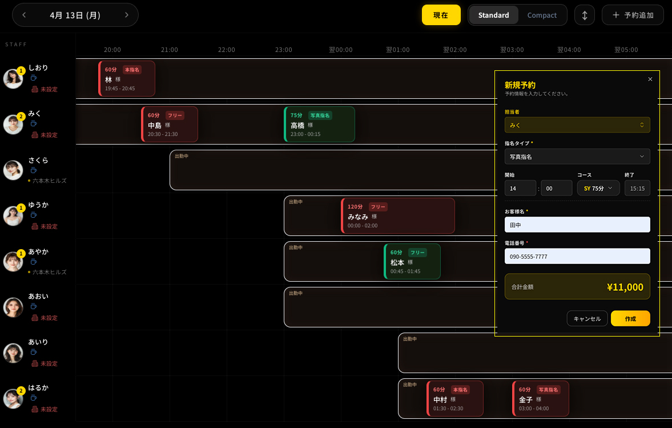Open 高橋's 75分 reservation card
The height and width of the screenshot is (428, 672).
click(319, 124)
